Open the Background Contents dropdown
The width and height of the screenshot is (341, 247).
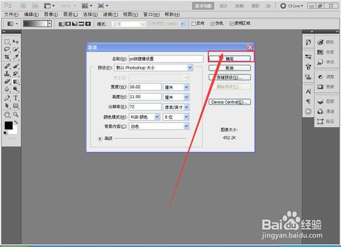pyautogui.click(x=159, y=126)
